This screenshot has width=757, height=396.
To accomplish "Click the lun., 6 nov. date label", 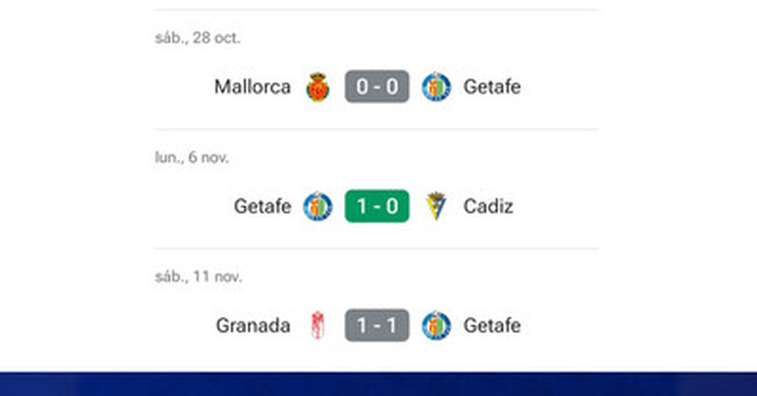I will [x=192, y=157].
